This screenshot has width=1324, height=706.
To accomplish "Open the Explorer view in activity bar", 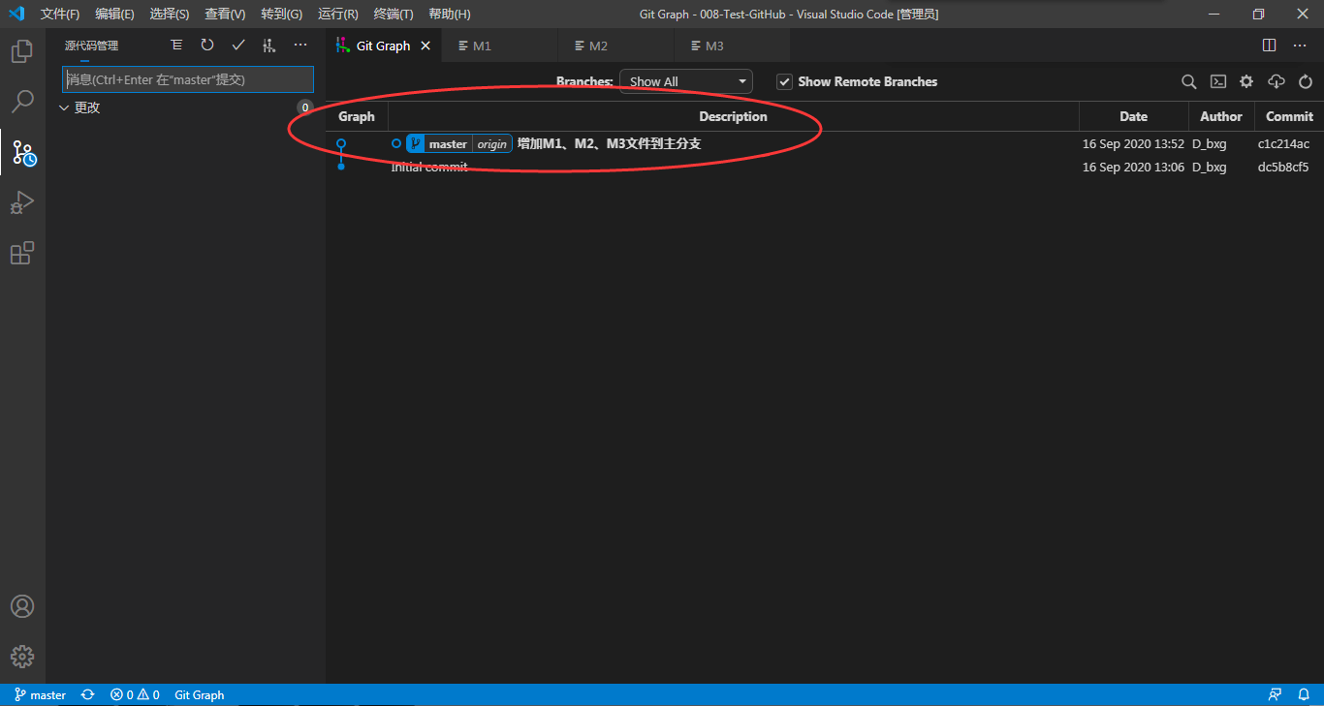I will [22, 51].
